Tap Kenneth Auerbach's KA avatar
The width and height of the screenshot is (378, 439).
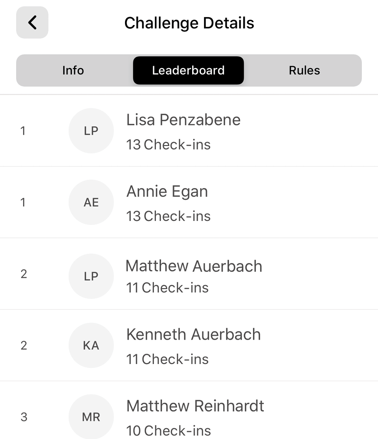point(91,345)
